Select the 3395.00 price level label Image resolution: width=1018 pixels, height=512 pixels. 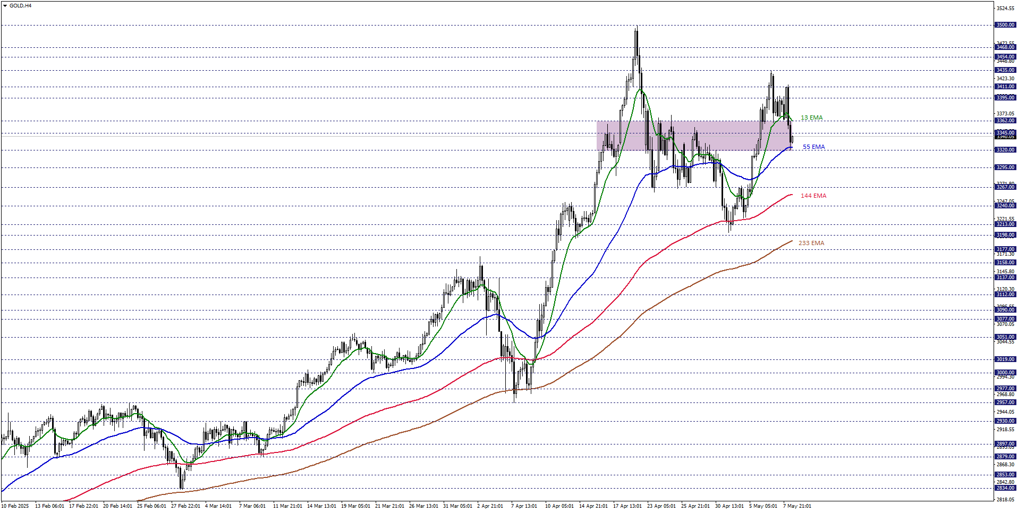1005,98
